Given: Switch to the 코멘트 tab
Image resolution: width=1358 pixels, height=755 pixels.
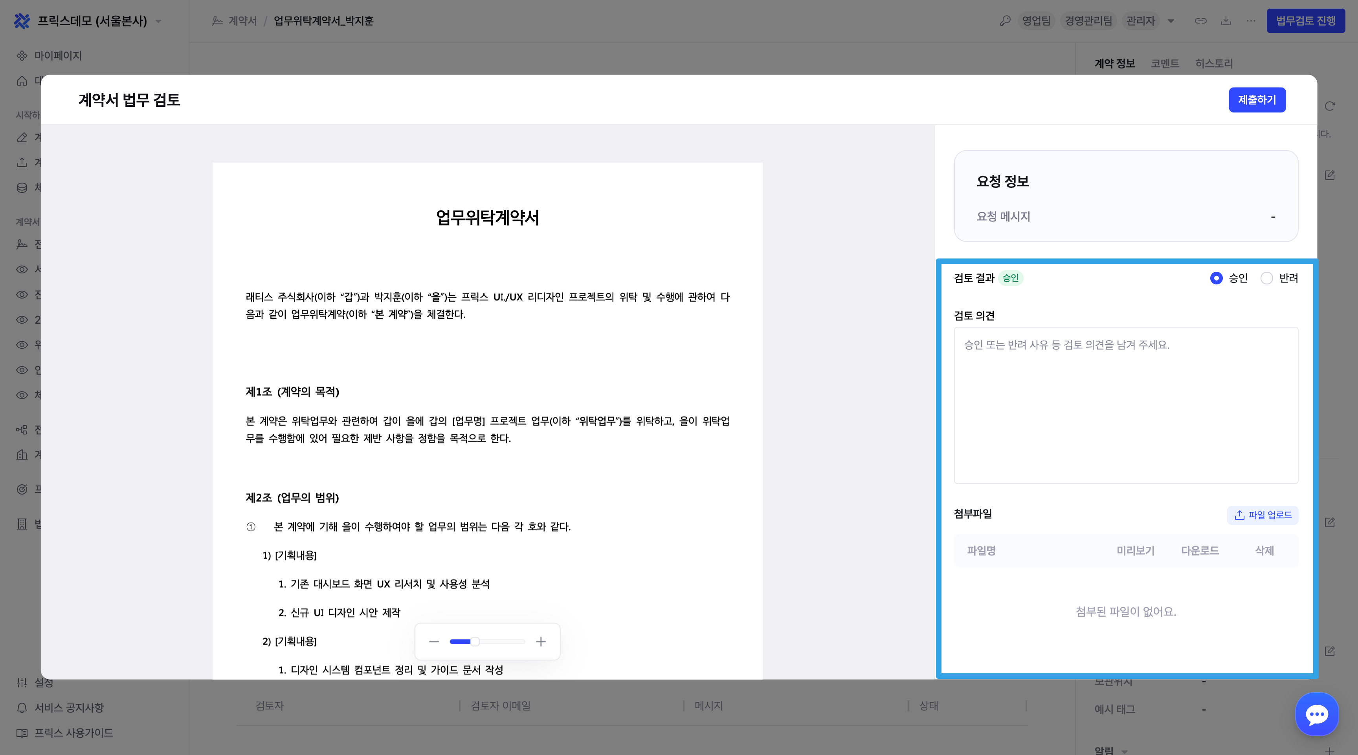Looking at the screenshot, I should [1165, 63].
